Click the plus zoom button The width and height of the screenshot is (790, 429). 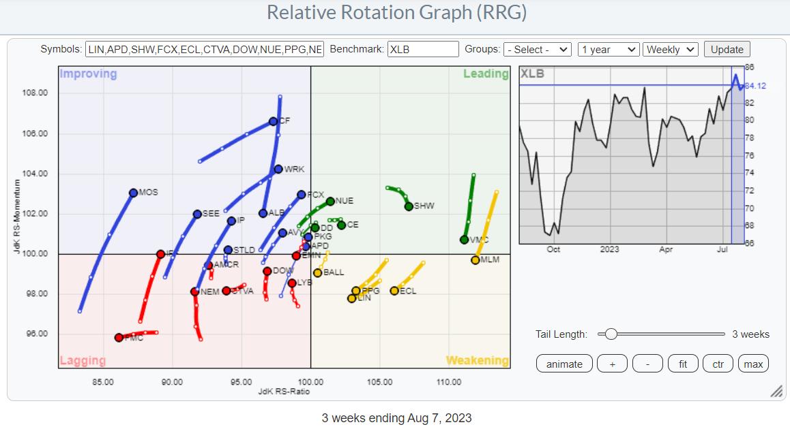(x=612, y=364)
